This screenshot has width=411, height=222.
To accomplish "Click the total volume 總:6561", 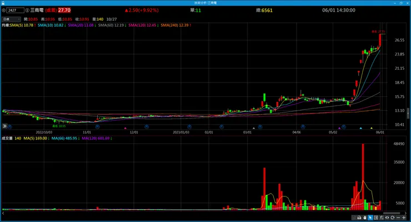I will pyautogui.click(x=264, y=11).
